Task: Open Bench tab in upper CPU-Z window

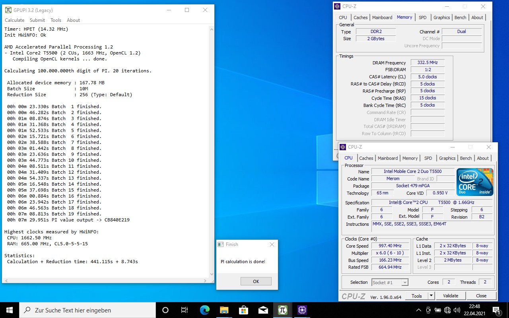Action: click(x=460, y=17)
